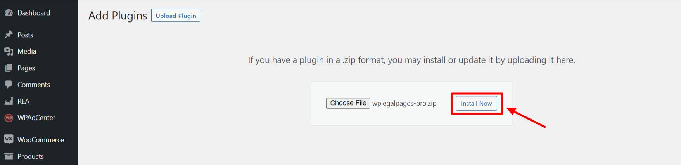Click the WooCommerce woo logo icon

click(9, 139)
